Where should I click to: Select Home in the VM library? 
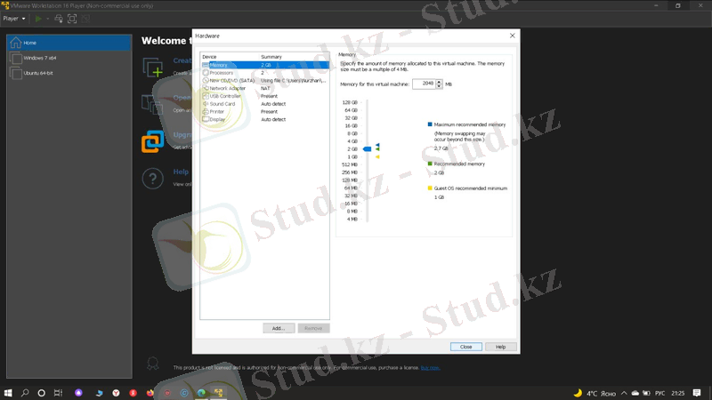[x=69, y=43]
